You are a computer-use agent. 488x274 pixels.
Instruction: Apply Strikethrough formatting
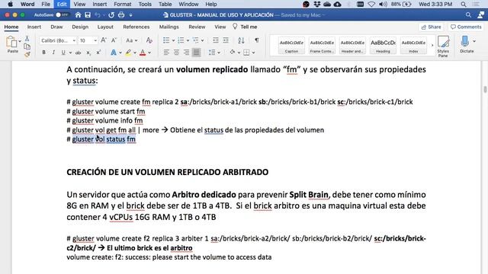pos(78,53)
